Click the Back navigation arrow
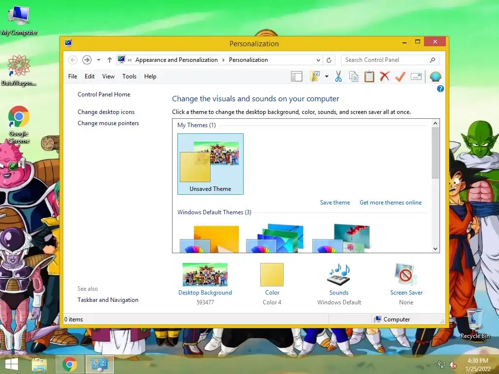499x374 pixels. point(73,60)
